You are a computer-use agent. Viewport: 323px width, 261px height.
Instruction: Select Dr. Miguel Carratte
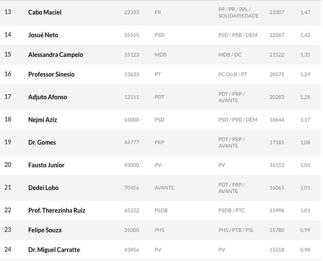[x=54, y=250]
